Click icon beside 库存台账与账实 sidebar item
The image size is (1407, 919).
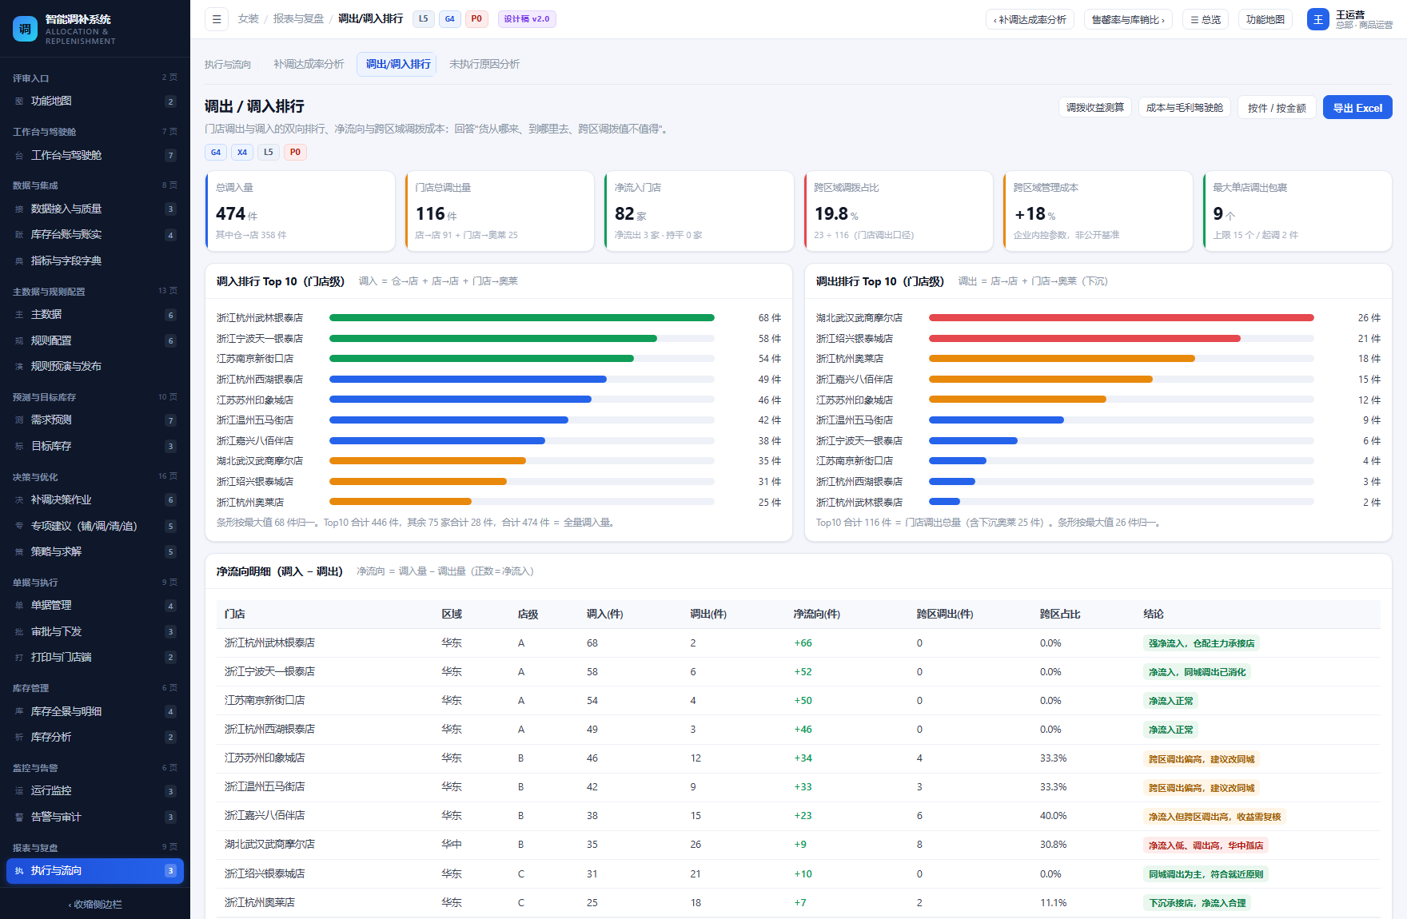click(x=19, y=235)
